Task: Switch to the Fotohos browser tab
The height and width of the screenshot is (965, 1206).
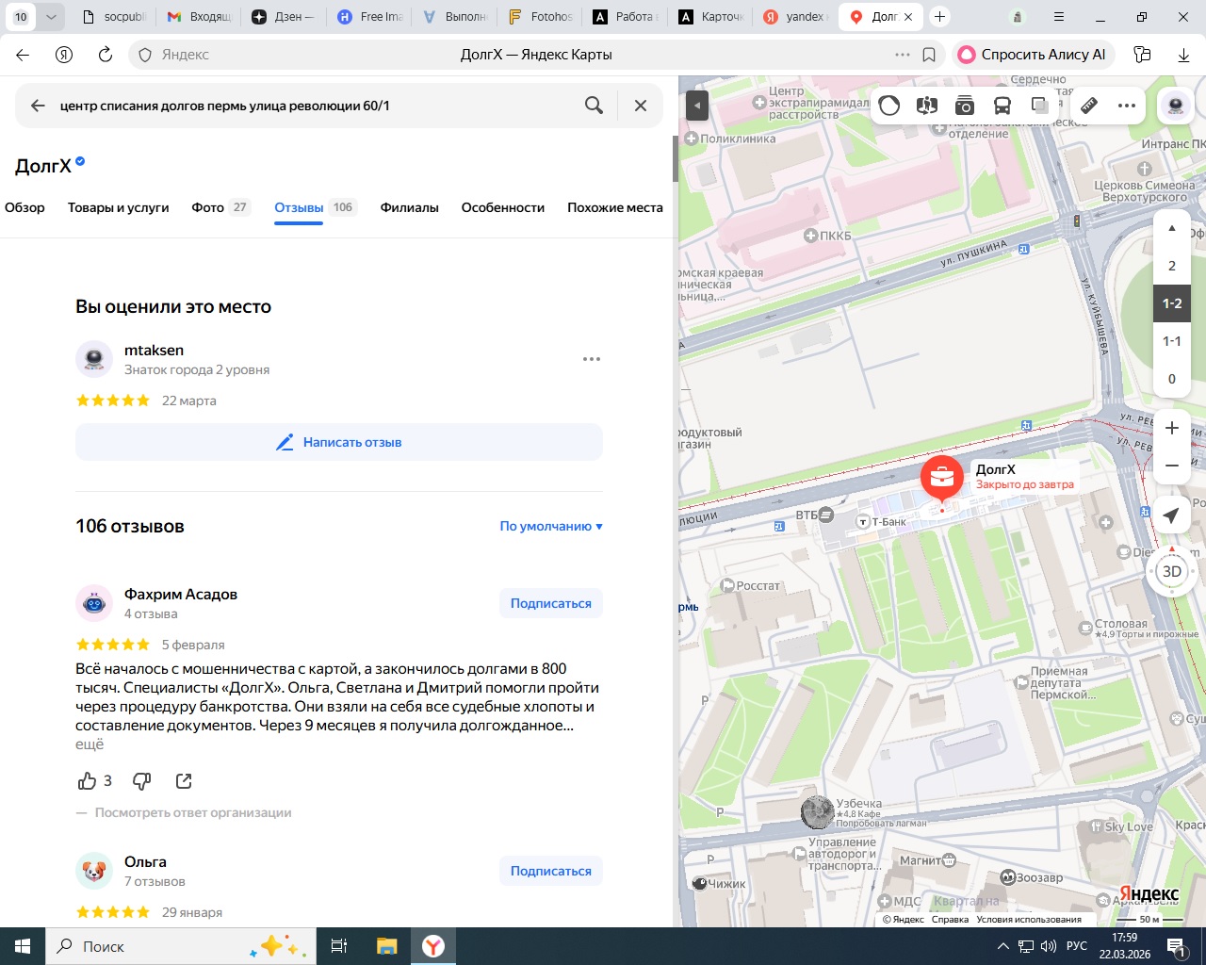Action: pos(541,17)
